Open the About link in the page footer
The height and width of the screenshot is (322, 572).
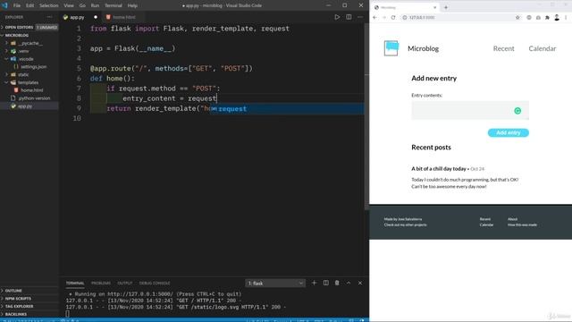click(x=512, y=219)
